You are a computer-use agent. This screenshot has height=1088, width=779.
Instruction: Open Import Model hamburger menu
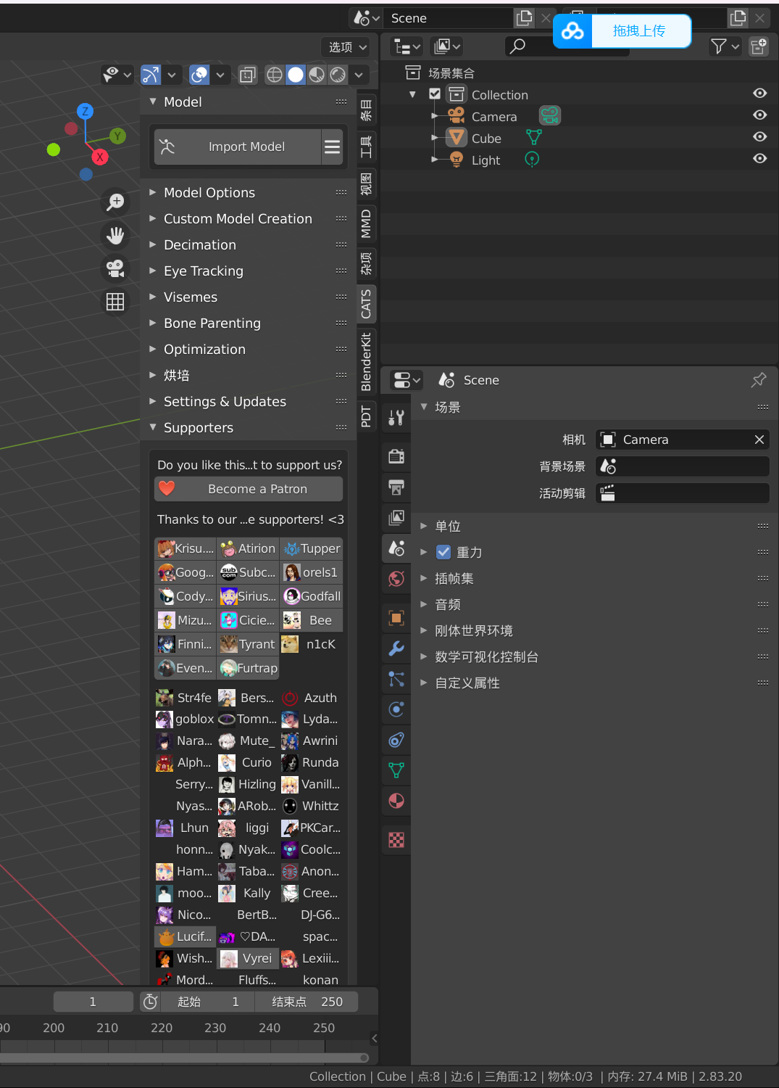(333, 147)
